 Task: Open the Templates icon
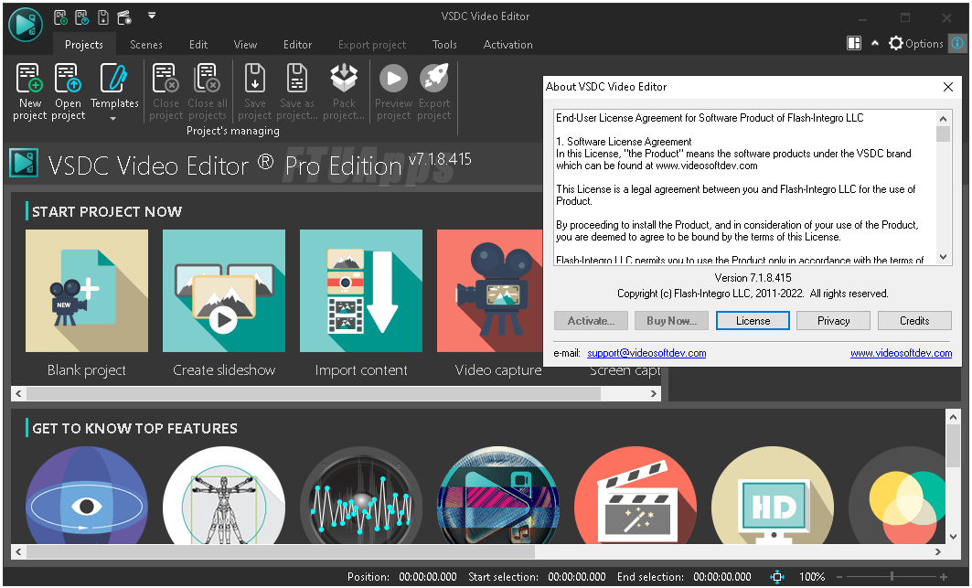pos(114,78)
